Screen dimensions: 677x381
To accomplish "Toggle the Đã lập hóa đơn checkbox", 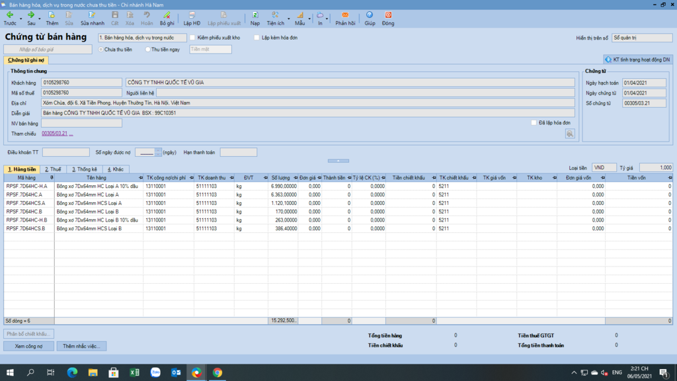I will pyautogui.click(x=534, y=122).
